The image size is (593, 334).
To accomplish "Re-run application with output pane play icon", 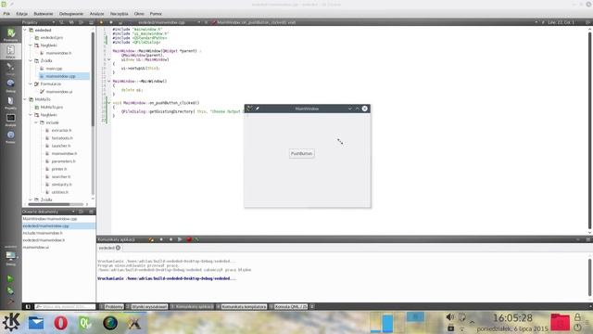I will coord(180,239).
